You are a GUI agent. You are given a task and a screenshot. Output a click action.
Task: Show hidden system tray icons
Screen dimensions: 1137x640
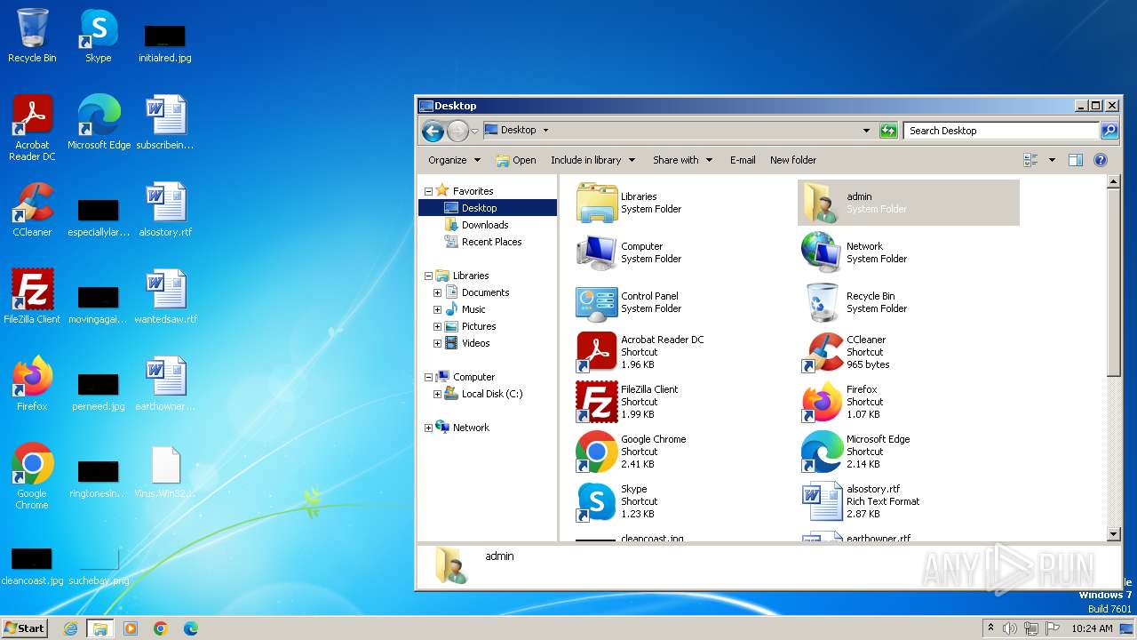point(990,628)
